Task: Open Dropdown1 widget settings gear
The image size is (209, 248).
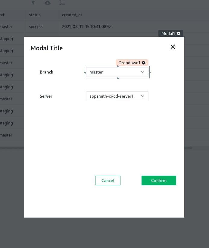Action: (144, 63)
